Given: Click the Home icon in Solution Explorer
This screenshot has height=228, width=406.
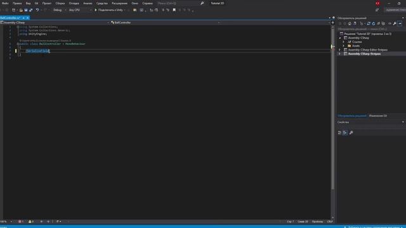Looking at the screenshot, I should coord(350,23).
